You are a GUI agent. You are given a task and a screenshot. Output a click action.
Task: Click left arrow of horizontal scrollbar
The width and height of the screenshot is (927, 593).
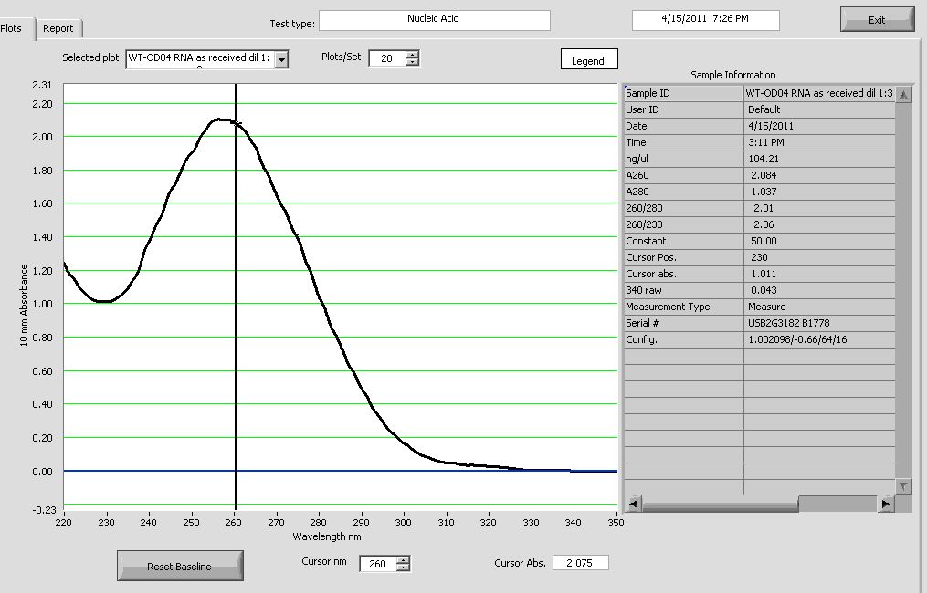pyautogui.click(x=632, y=504)
